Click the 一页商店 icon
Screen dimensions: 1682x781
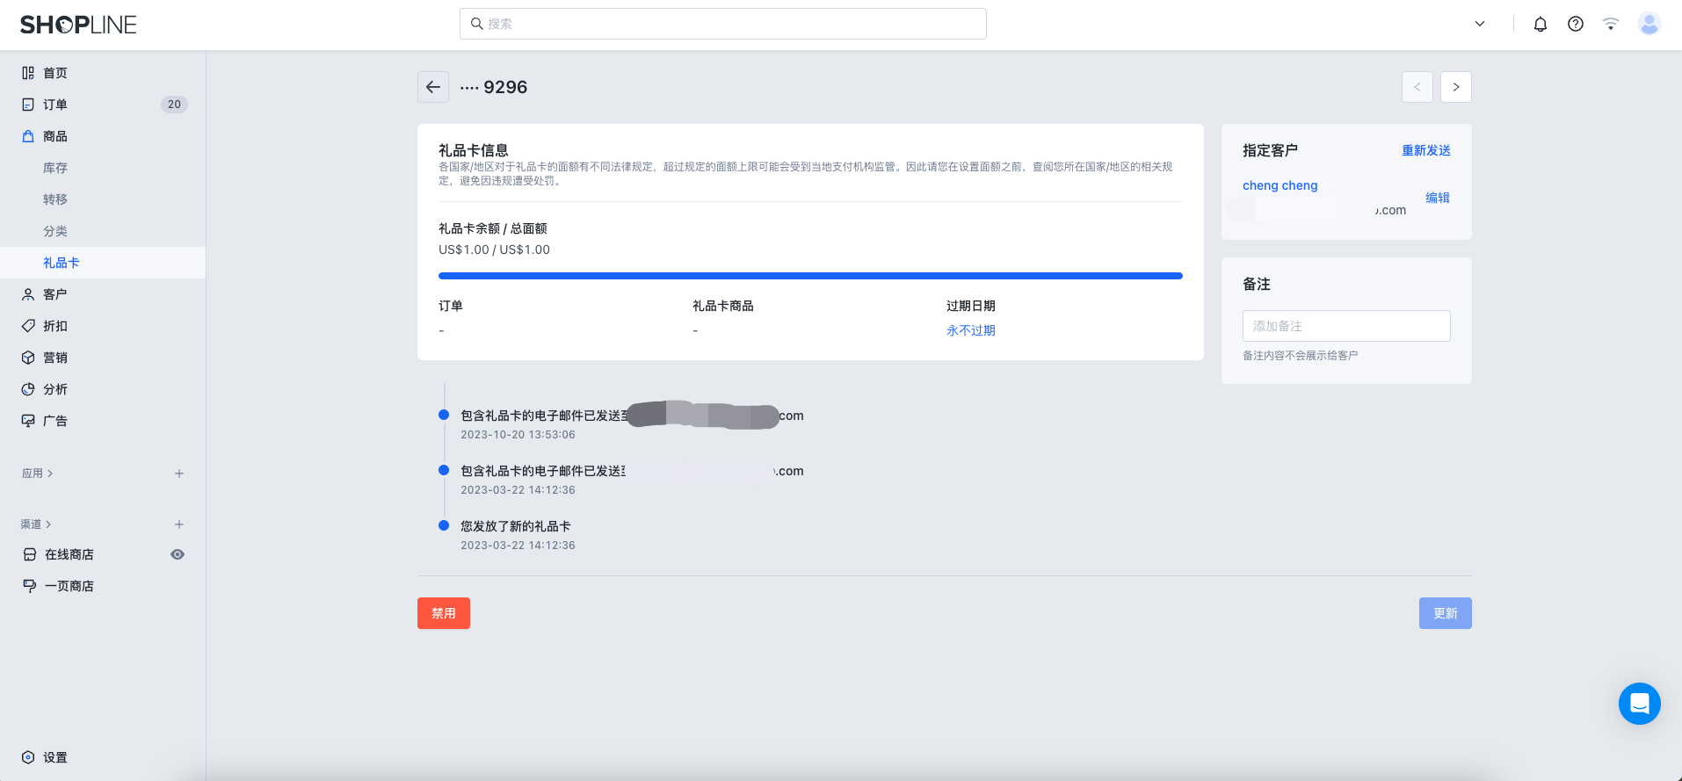click(30, 586)
